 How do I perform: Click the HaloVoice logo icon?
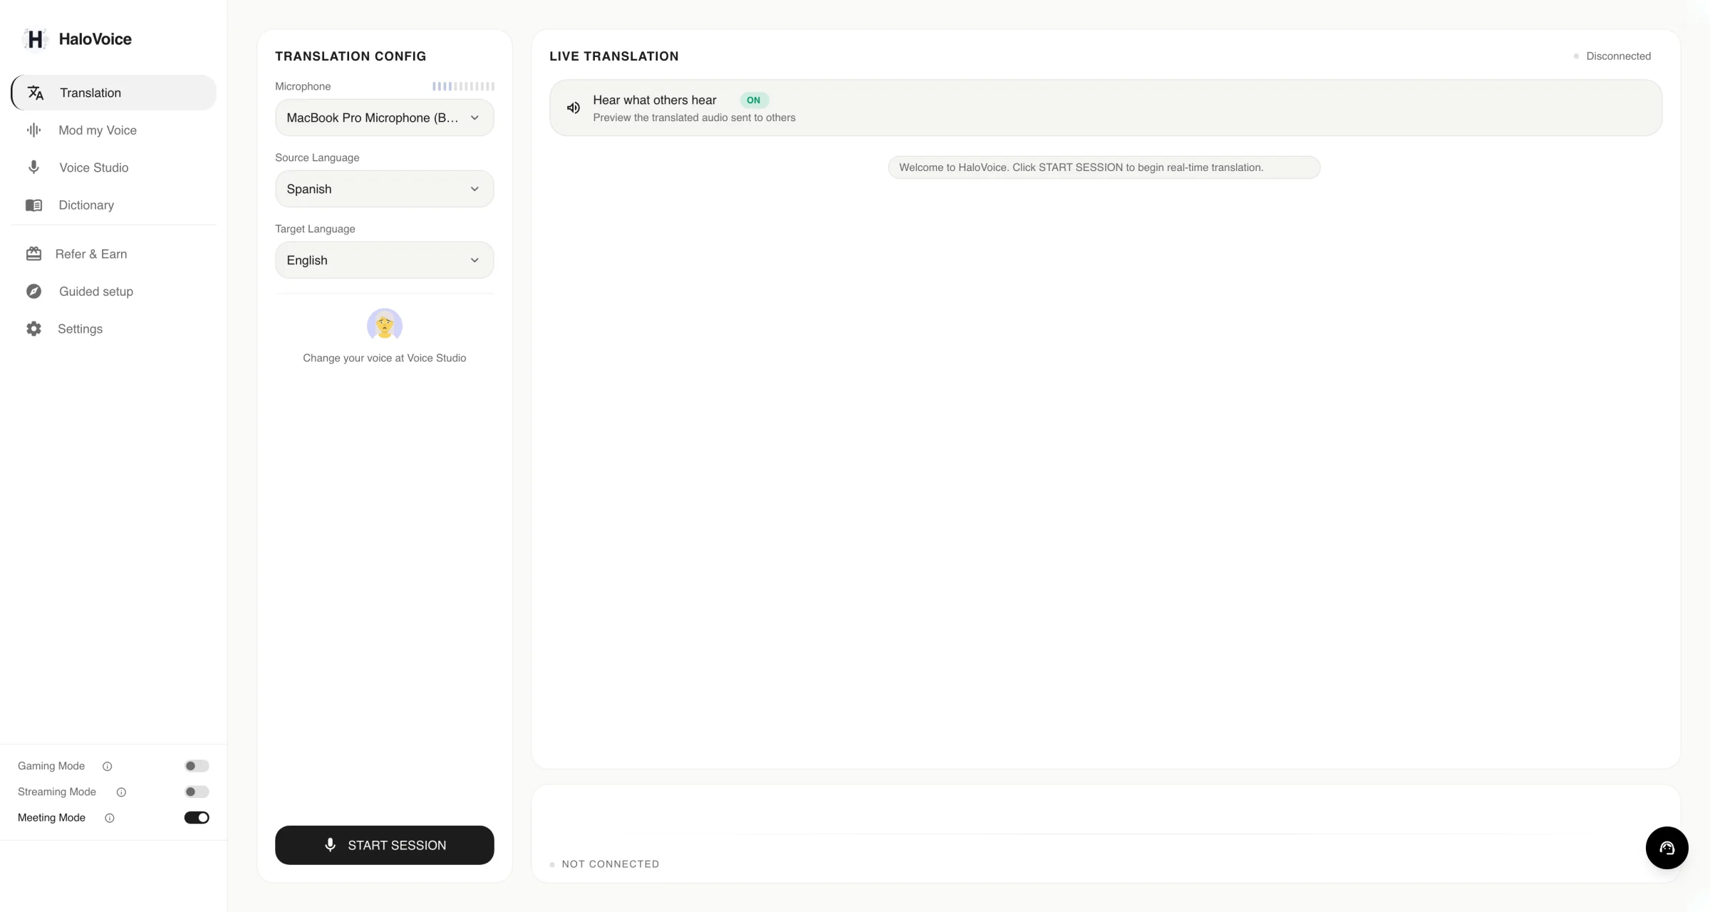(35, 39)
